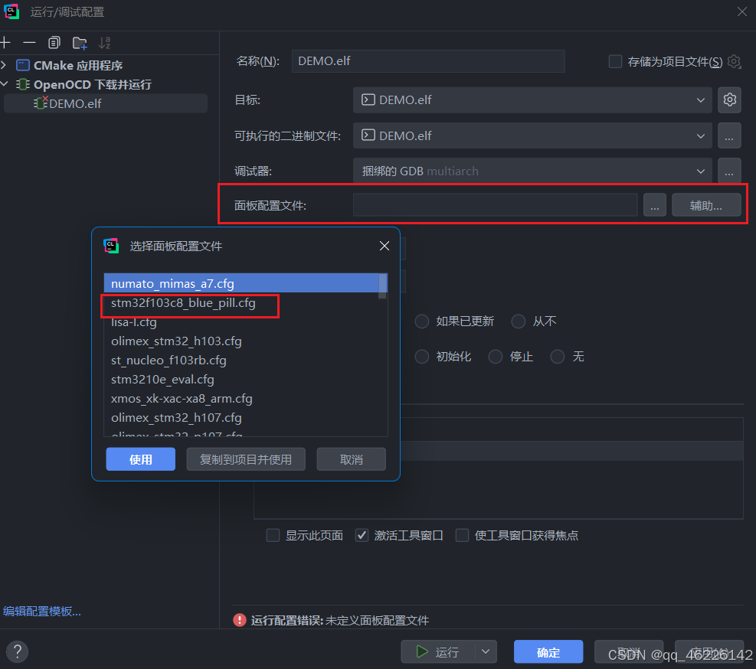Open the 目标 dropdown
This screenshot has width=756, height=669.
coord(532,100)
